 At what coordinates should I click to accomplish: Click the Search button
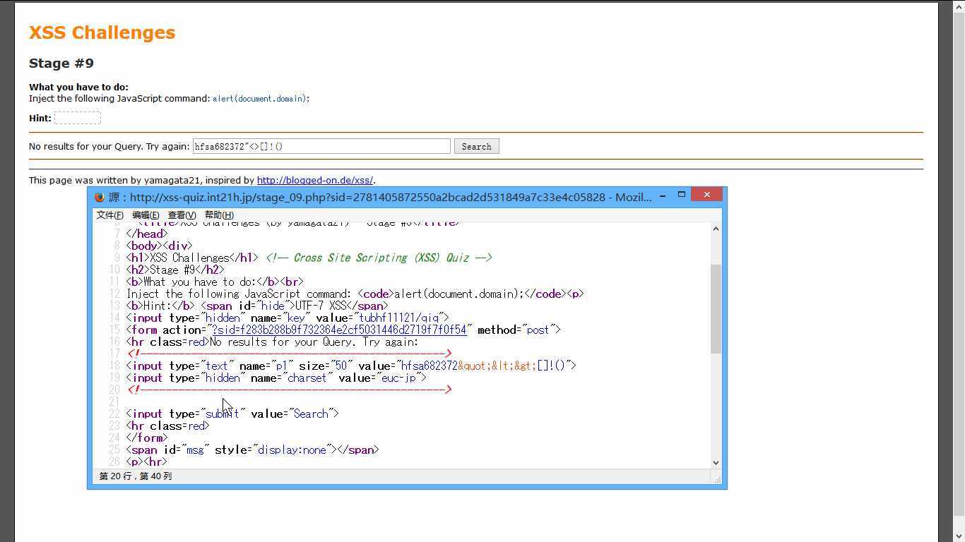(x=476, y=146)
